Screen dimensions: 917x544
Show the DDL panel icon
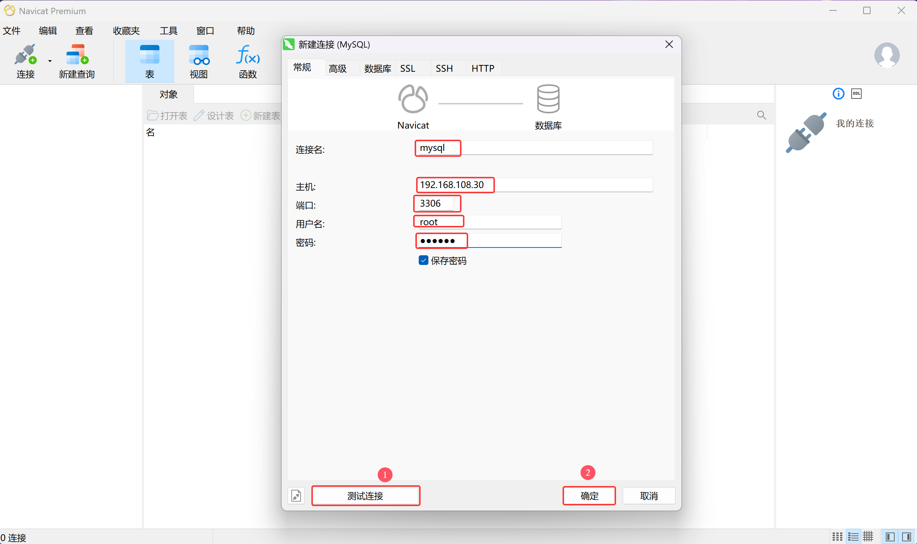click(856, 94)
